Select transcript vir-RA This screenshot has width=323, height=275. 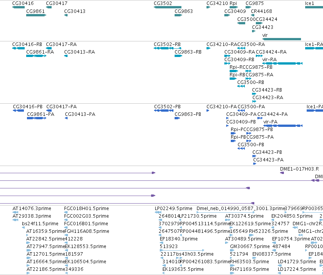269,60
